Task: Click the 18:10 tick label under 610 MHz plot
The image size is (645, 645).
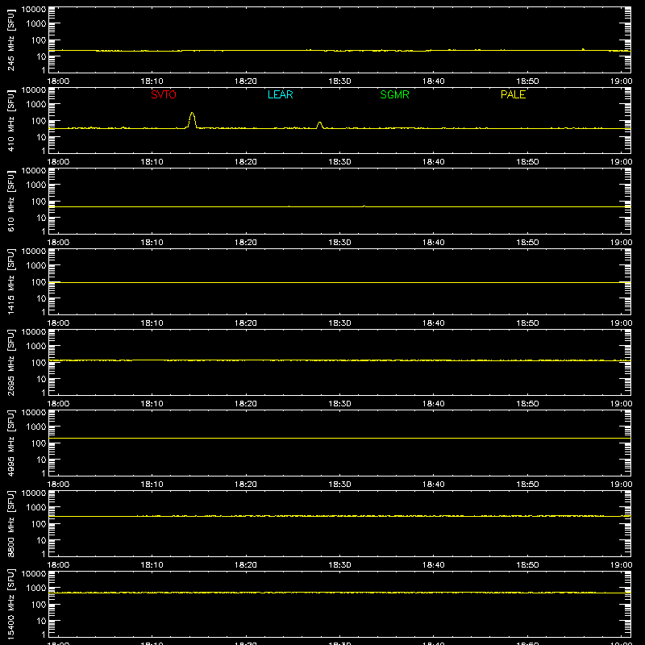Action: pos(152,243)
